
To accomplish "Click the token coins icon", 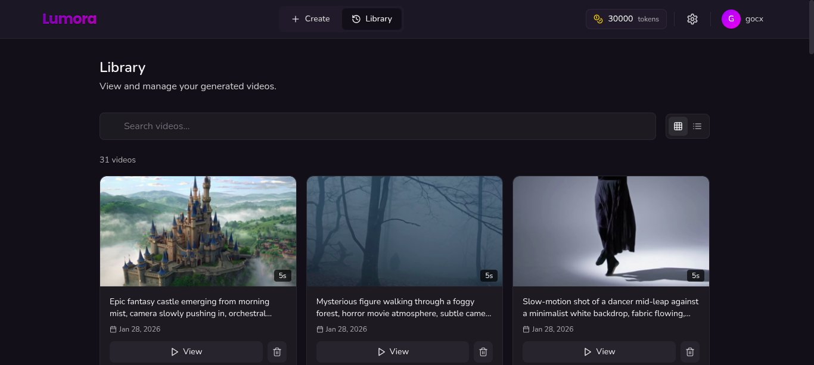I will coord(598,19).
